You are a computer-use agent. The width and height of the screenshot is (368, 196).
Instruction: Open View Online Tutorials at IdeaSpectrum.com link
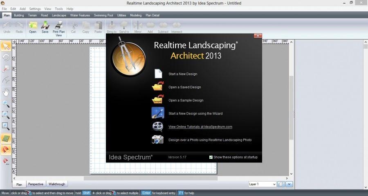[x=200, y=127]
